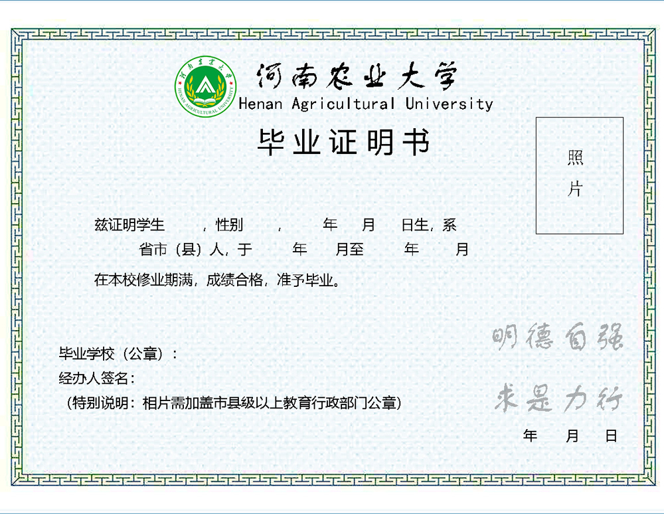This screenshot has height=514, width=664.
Task: Select the calligraphy heading 河南农业大学
Action: point(357,76)
